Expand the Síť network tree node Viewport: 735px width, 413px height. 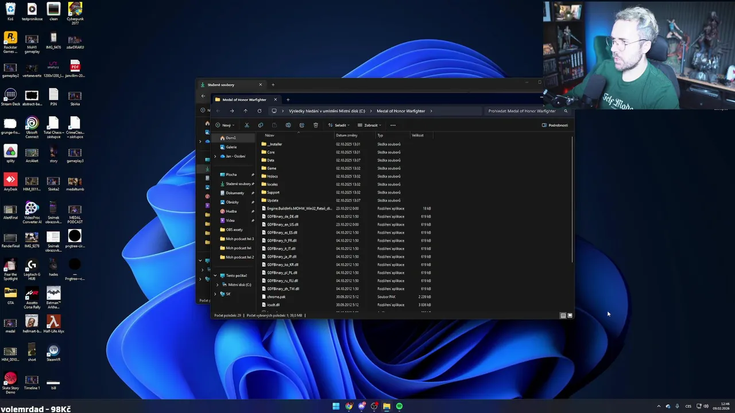pyautogui.click(x=215, y=294)
